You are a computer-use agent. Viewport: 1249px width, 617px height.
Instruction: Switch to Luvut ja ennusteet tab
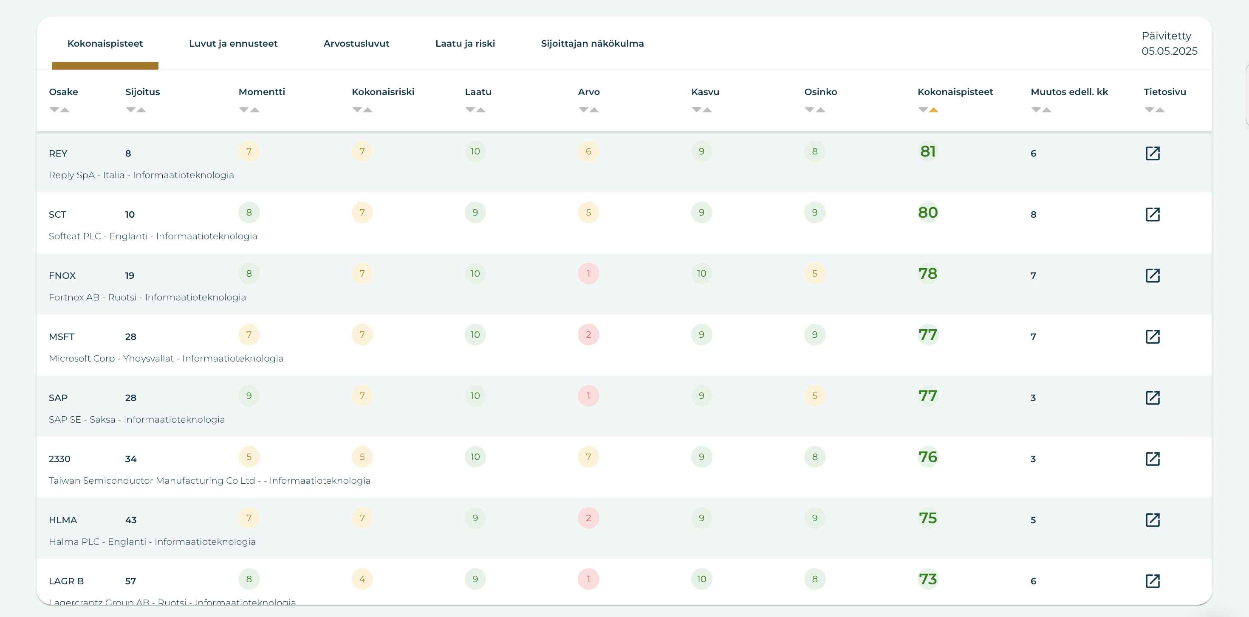[233, 44]
